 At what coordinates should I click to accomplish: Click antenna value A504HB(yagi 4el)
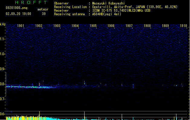coord(107,14)
